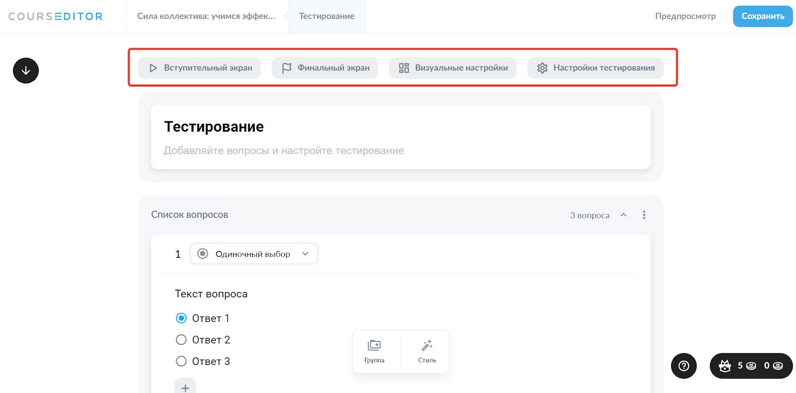Collapse the question list with the chevron

click(x=623, y=215)
